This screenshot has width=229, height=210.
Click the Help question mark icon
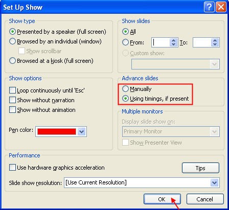coord(209,7)
